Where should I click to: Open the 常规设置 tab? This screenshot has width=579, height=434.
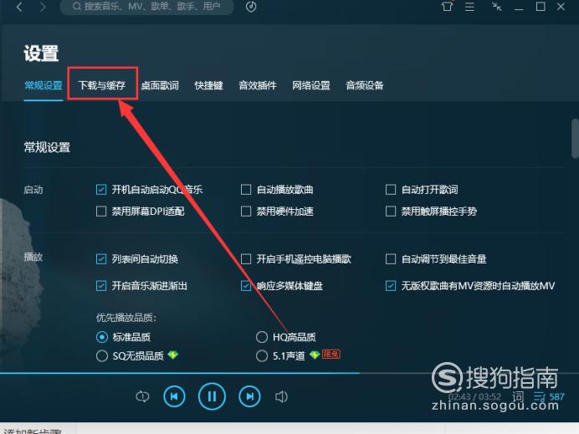point(44,85)
